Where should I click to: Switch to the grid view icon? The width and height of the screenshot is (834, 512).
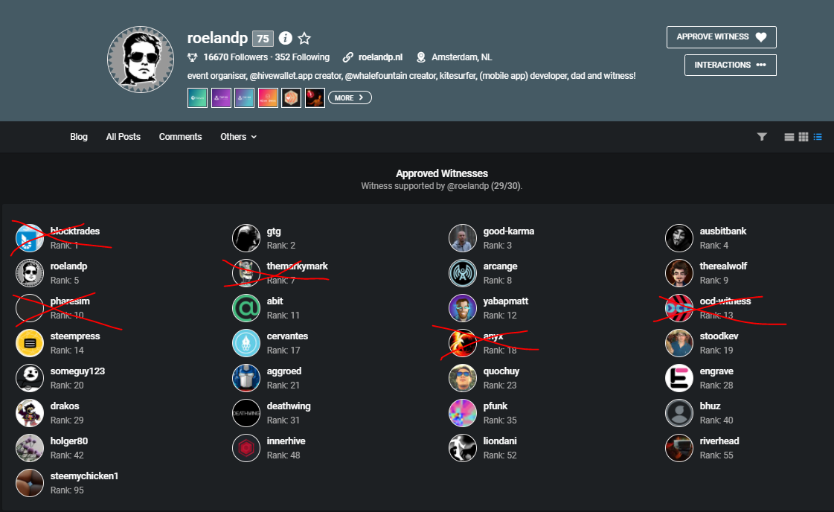(803, 137)
